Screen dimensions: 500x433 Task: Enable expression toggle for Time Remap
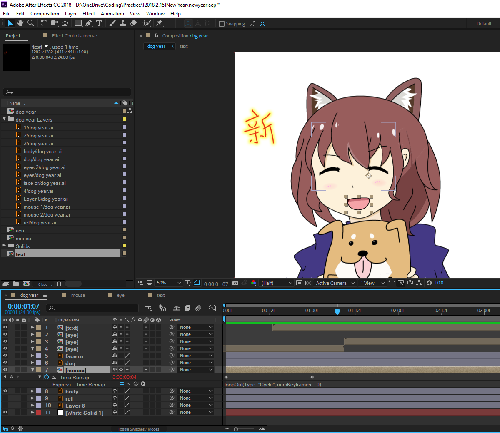coord(122,384)
